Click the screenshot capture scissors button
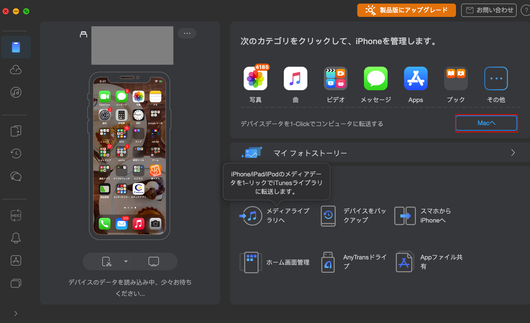Viewport: 530px width, 323px height. pos(107,261)
